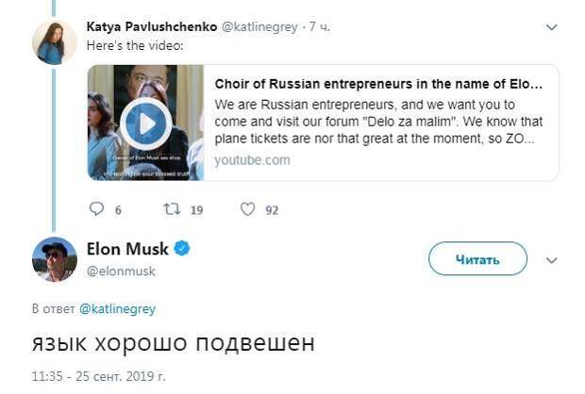Open Elon Musk's profile picture
This screenshot has height=394, width=585.
(x=55, y=259)
